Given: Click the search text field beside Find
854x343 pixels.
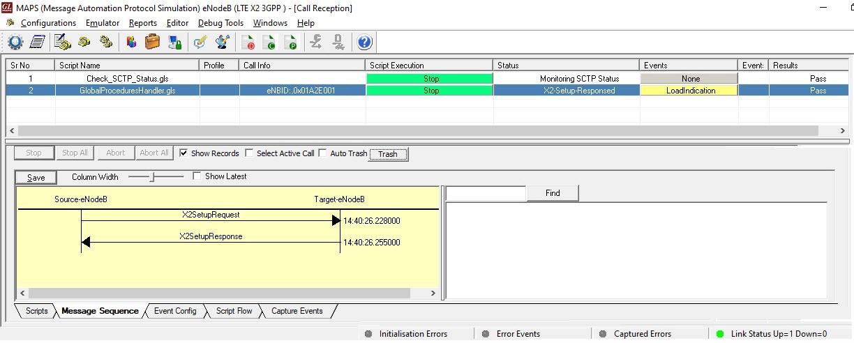Looking at the screenshot, I should (486, 193).
